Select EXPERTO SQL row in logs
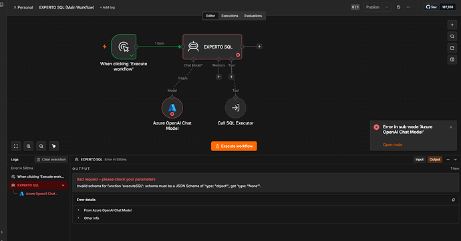The height and width of the screenshot is (241, 461). (38, 185)
